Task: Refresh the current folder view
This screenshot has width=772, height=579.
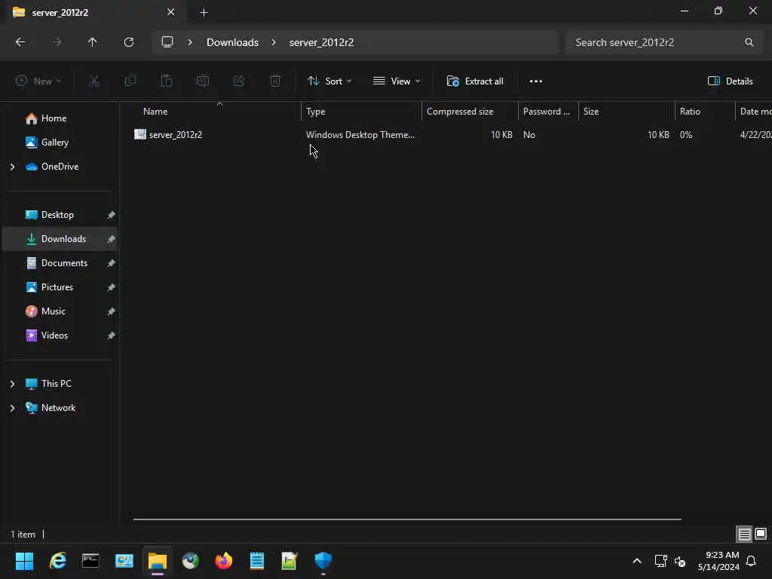Action: pyautogui.click(x=128, y=42)
